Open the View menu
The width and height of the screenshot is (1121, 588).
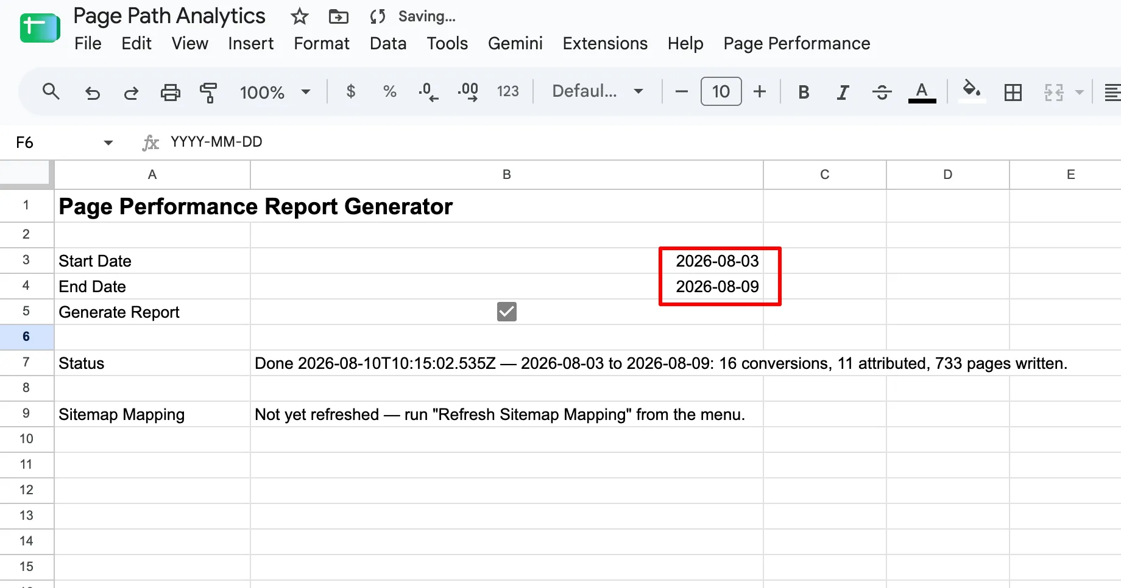click(189, 44)
